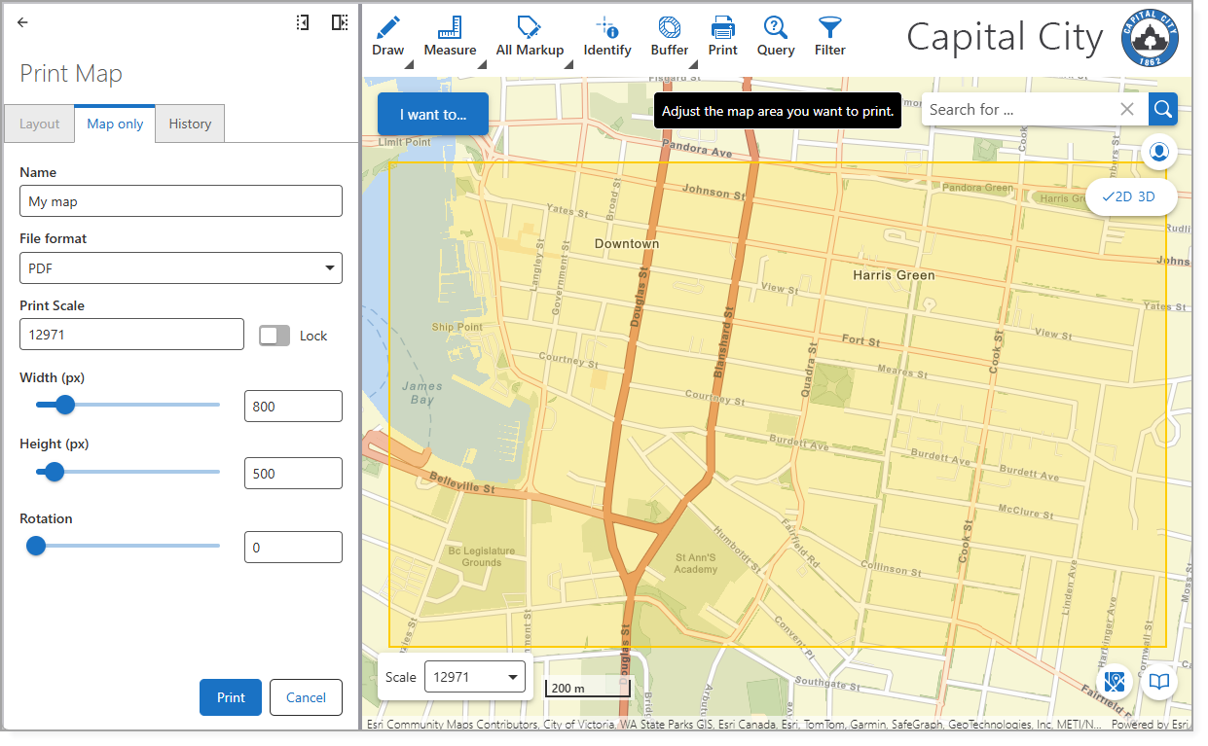The height and width of the screenshot is (746, 1208).
Task: Click the 'Bc Legislature Grounds' map label
Action: click(x=482, y=556)
